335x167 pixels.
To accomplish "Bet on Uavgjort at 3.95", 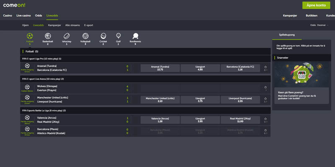I will tap(200, 120).
